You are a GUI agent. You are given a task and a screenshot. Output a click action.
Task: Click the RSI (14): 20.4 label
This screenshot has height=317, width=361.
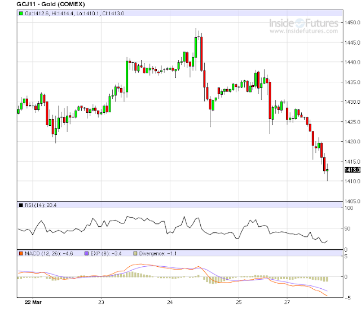point(41,205)
